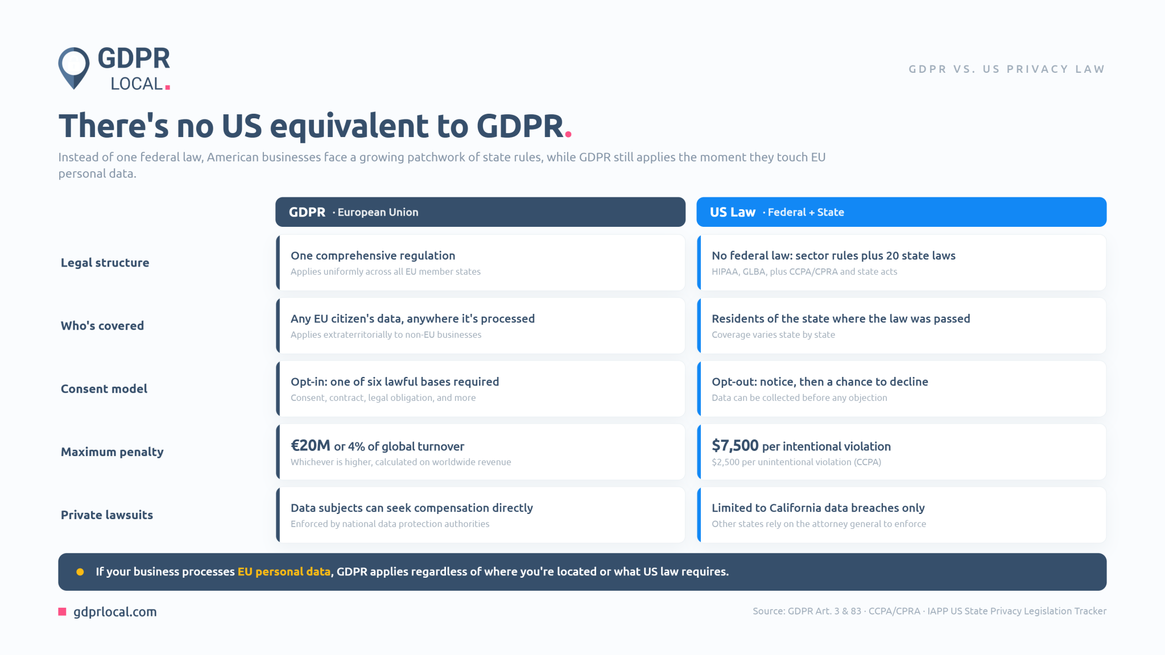Open the gdprlocal.com link
Image resolution: width=1165 pixels, height=655 pixels.
click(115, 612)
